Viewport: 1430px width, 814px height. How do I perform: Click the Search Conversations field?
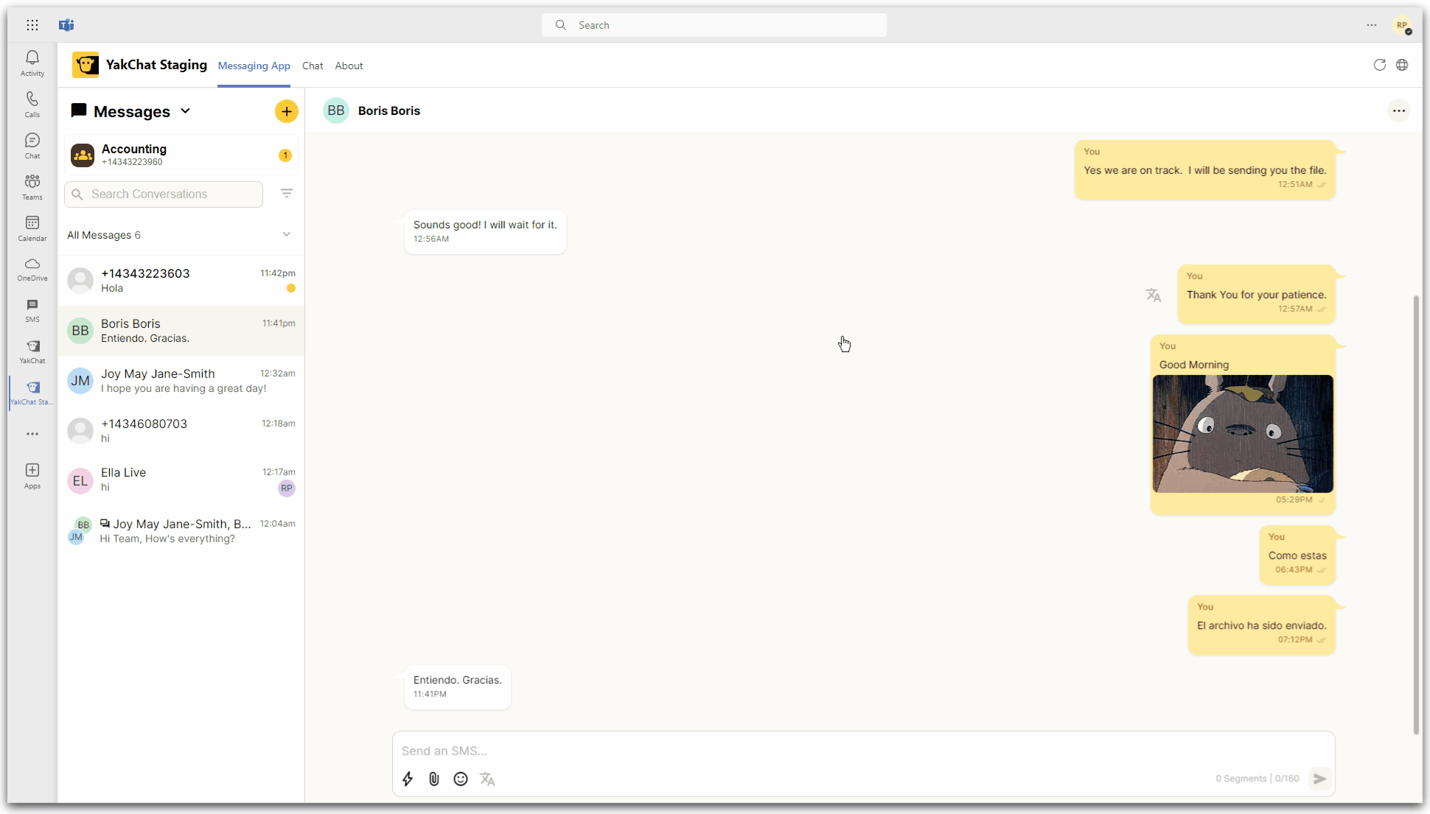pos(164,194)
